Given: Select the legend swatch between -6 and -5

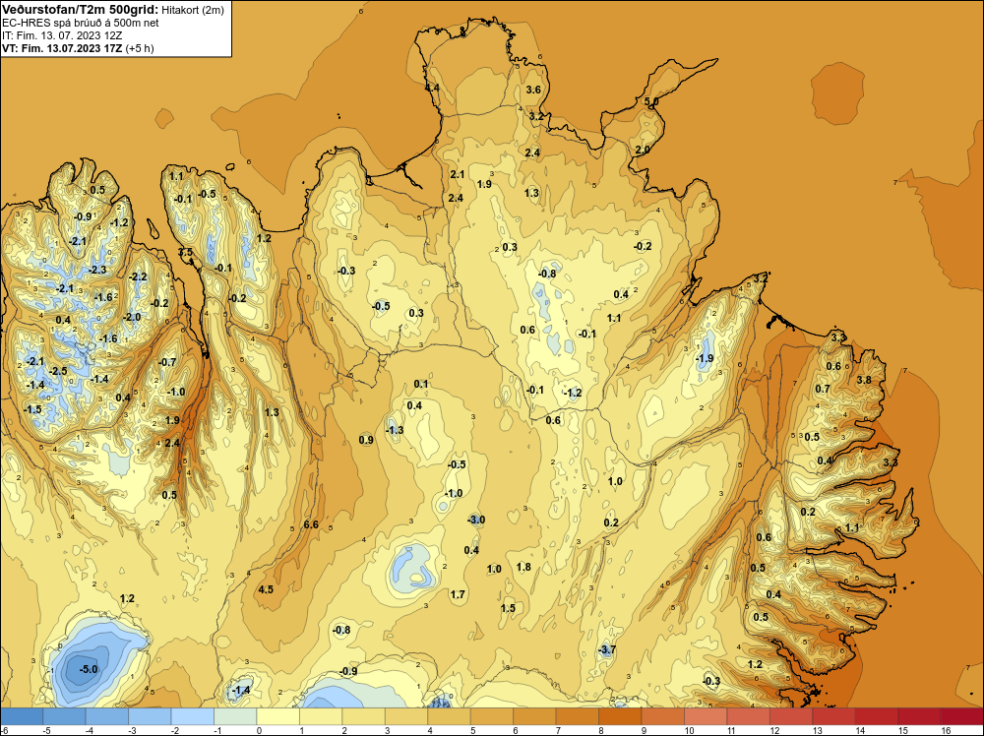Looking at the screenshot, I should 22,716.
